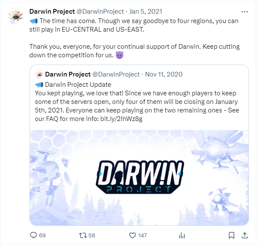The image size is (257, 245).
Task: Click the Darwin Project profile avatar
Action: pyautogui.click(x=16, y=16)
